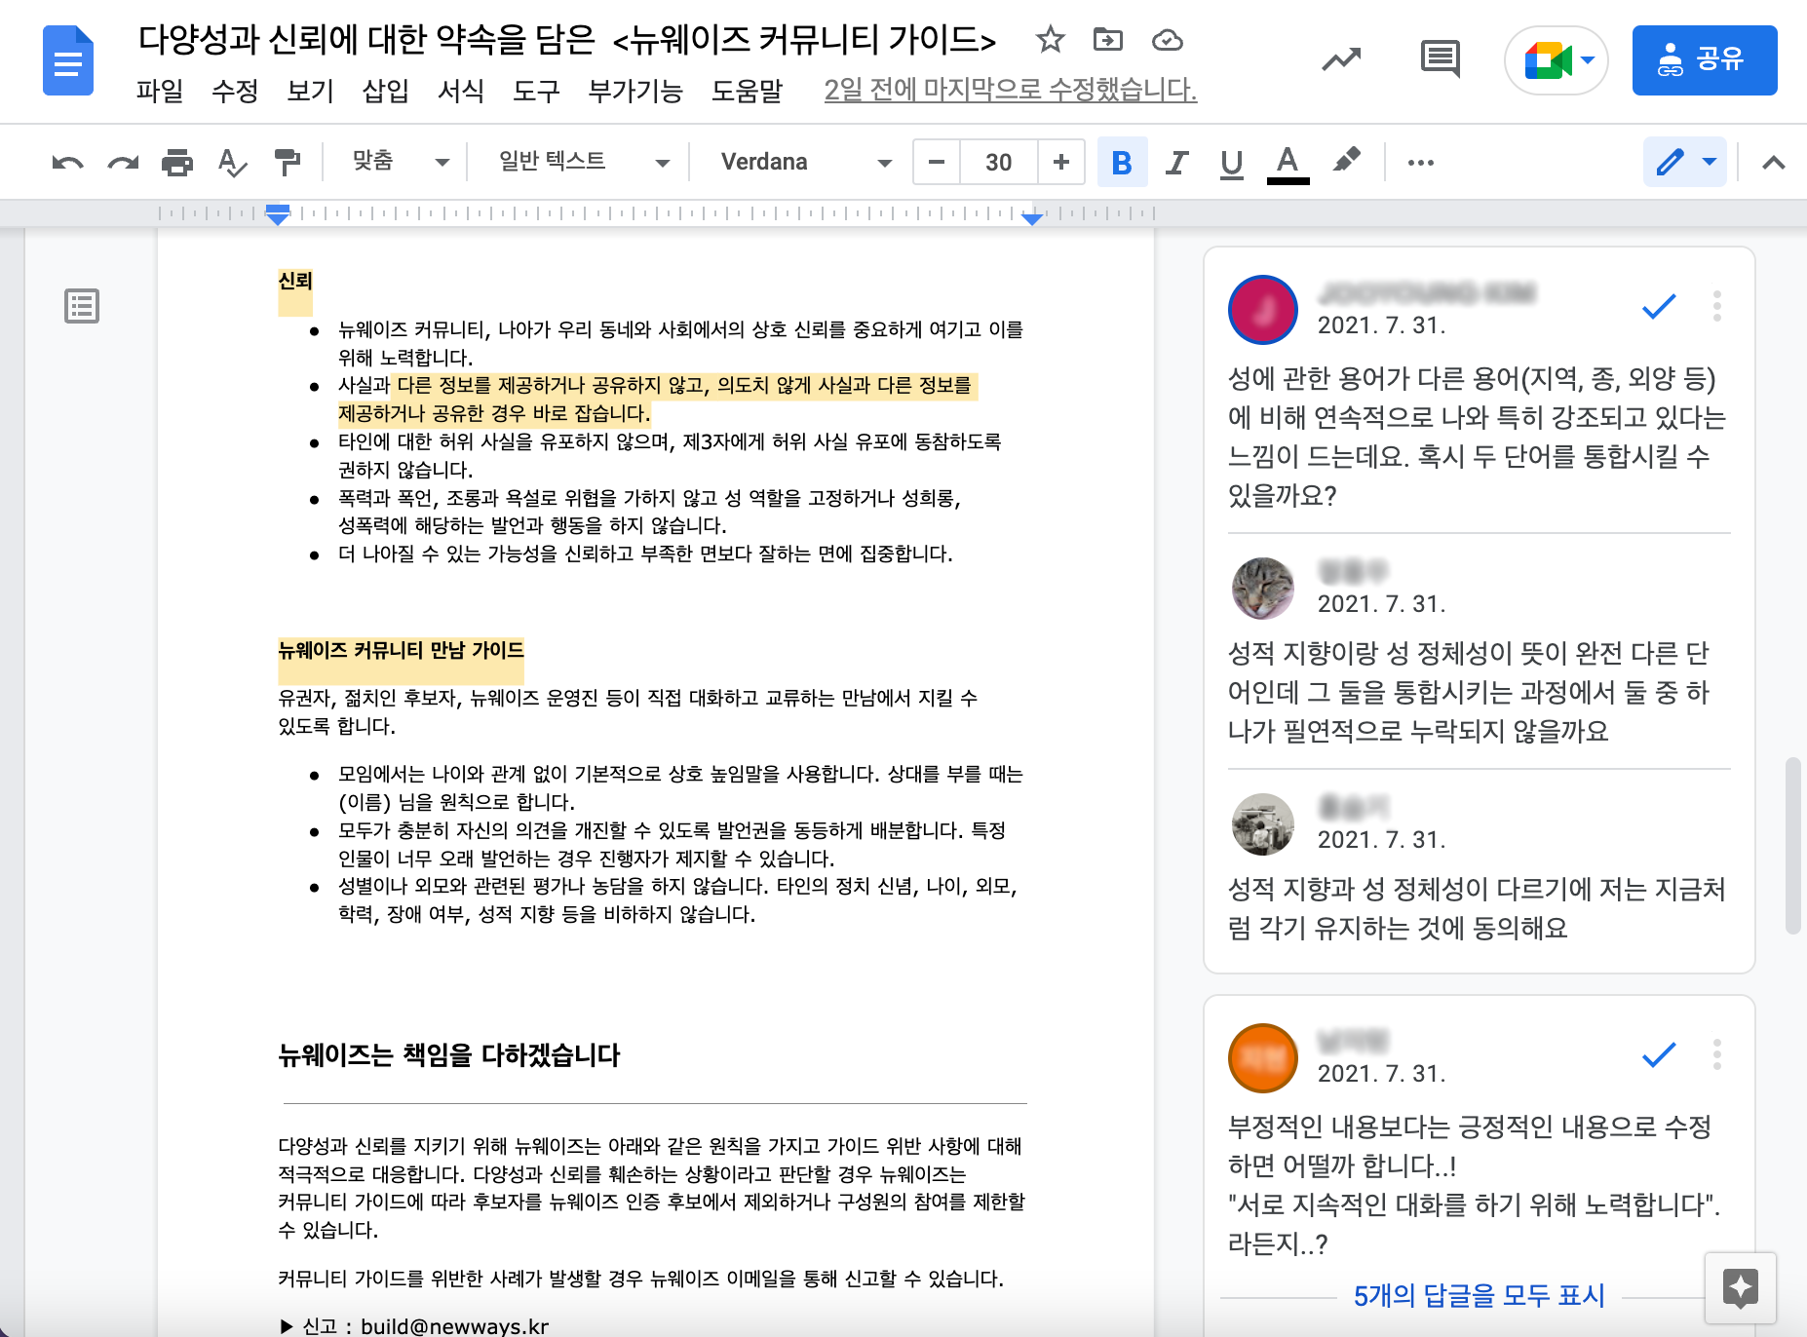The height and width of the screenshot is (1337, 1807).
Task: Open the 도구 menu
Action: coord(536,91)
